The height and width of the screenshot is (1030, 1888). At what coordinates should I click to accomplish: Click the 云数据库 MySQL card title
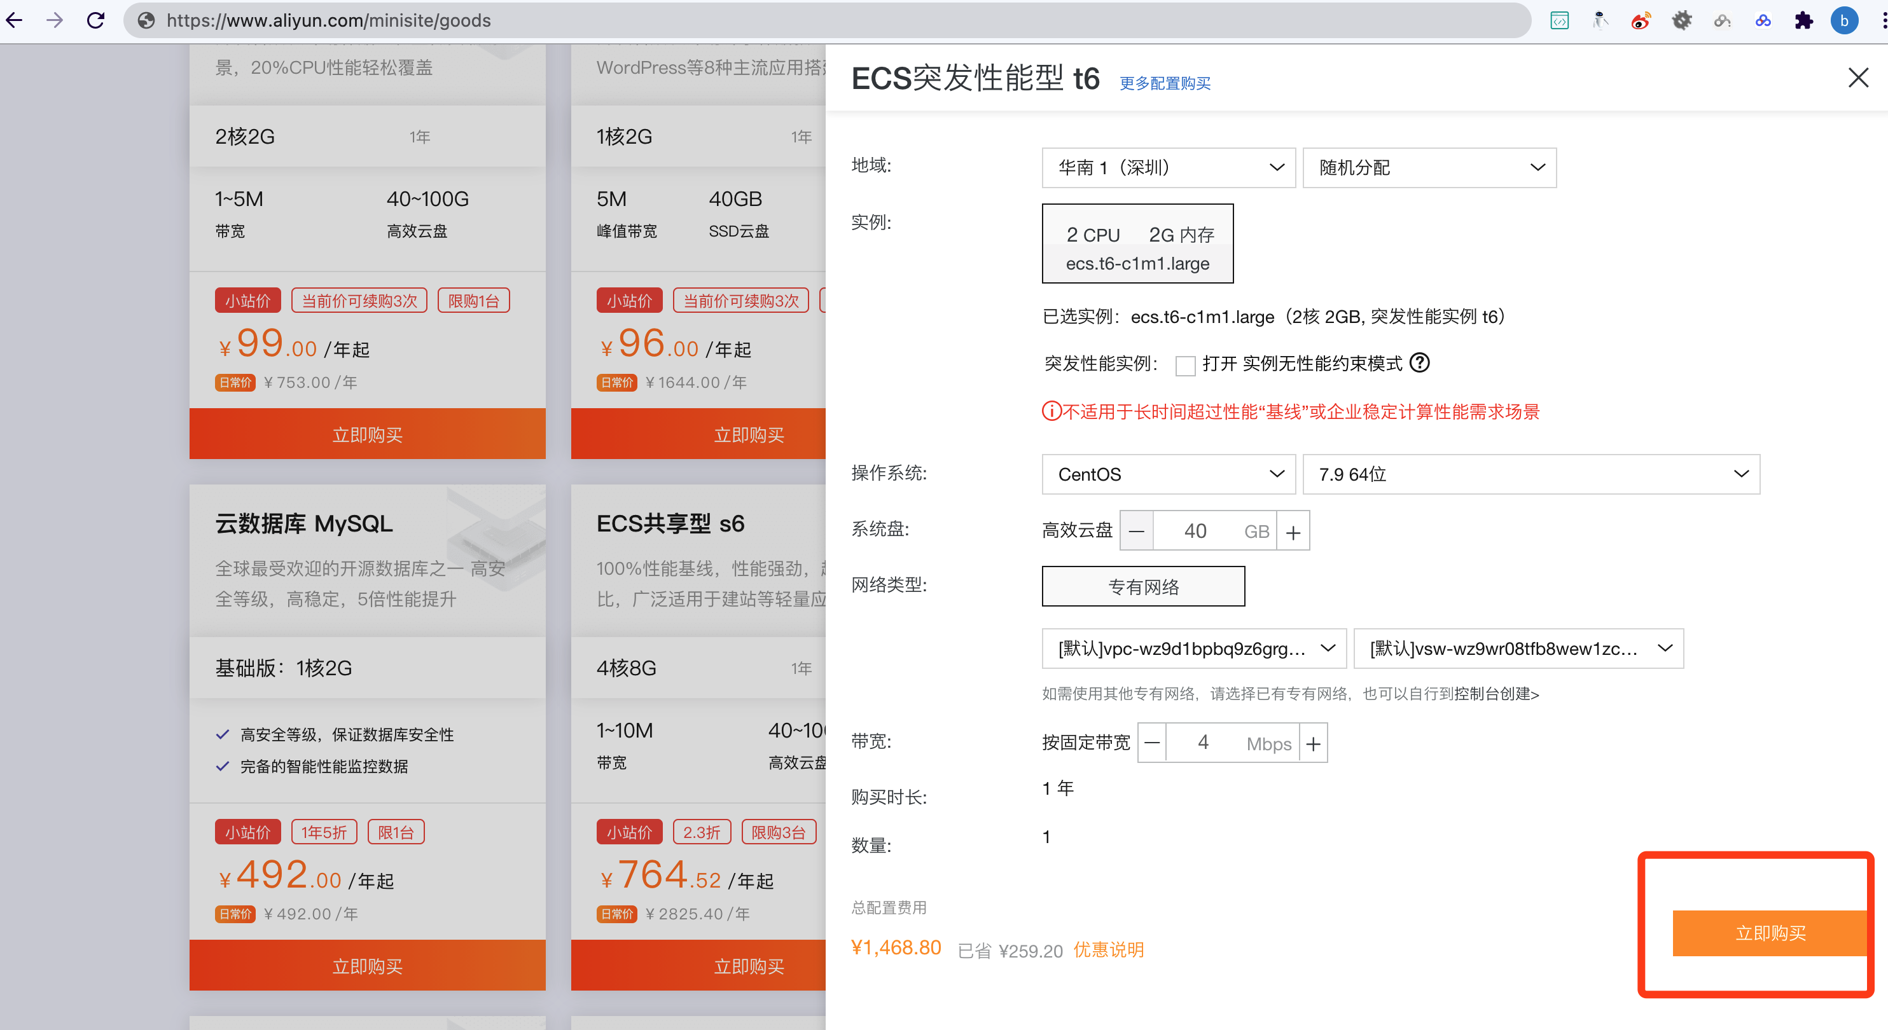click(x=303, y=523)
